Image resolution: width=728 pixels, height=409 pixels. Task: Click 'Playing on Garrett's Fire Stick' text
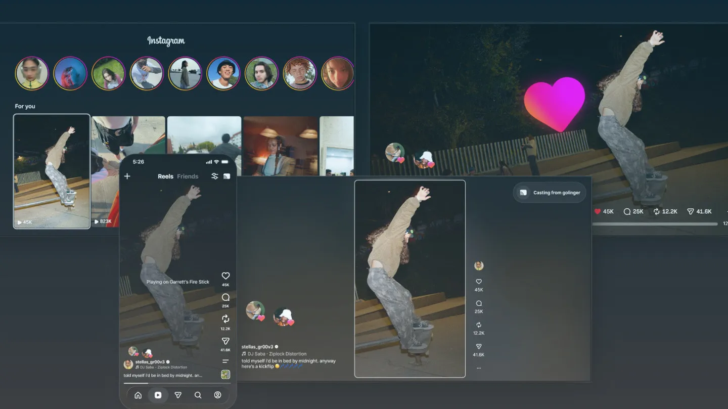click(178, 282)
